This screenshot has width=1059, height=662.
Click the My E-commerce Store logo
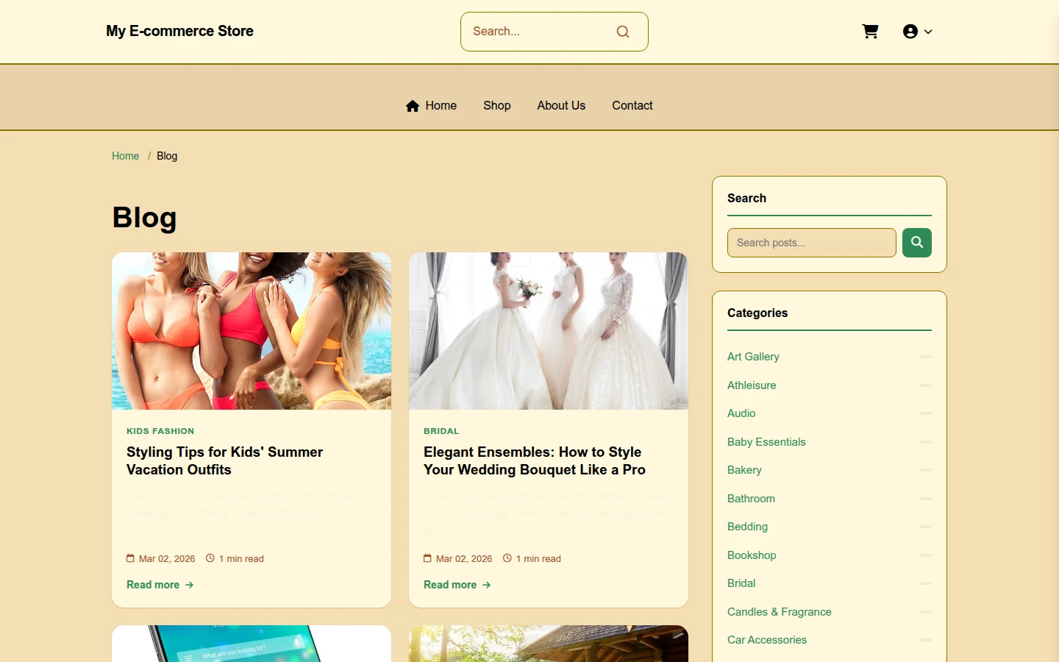179,31
